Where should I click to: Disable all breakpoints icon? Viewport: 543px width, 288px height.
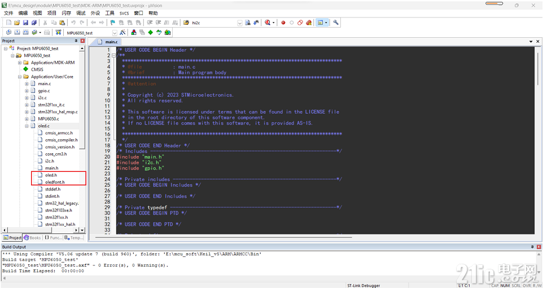(300, 23)
